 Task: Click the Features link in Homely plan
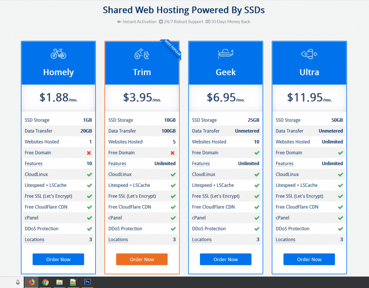point(34,164)
